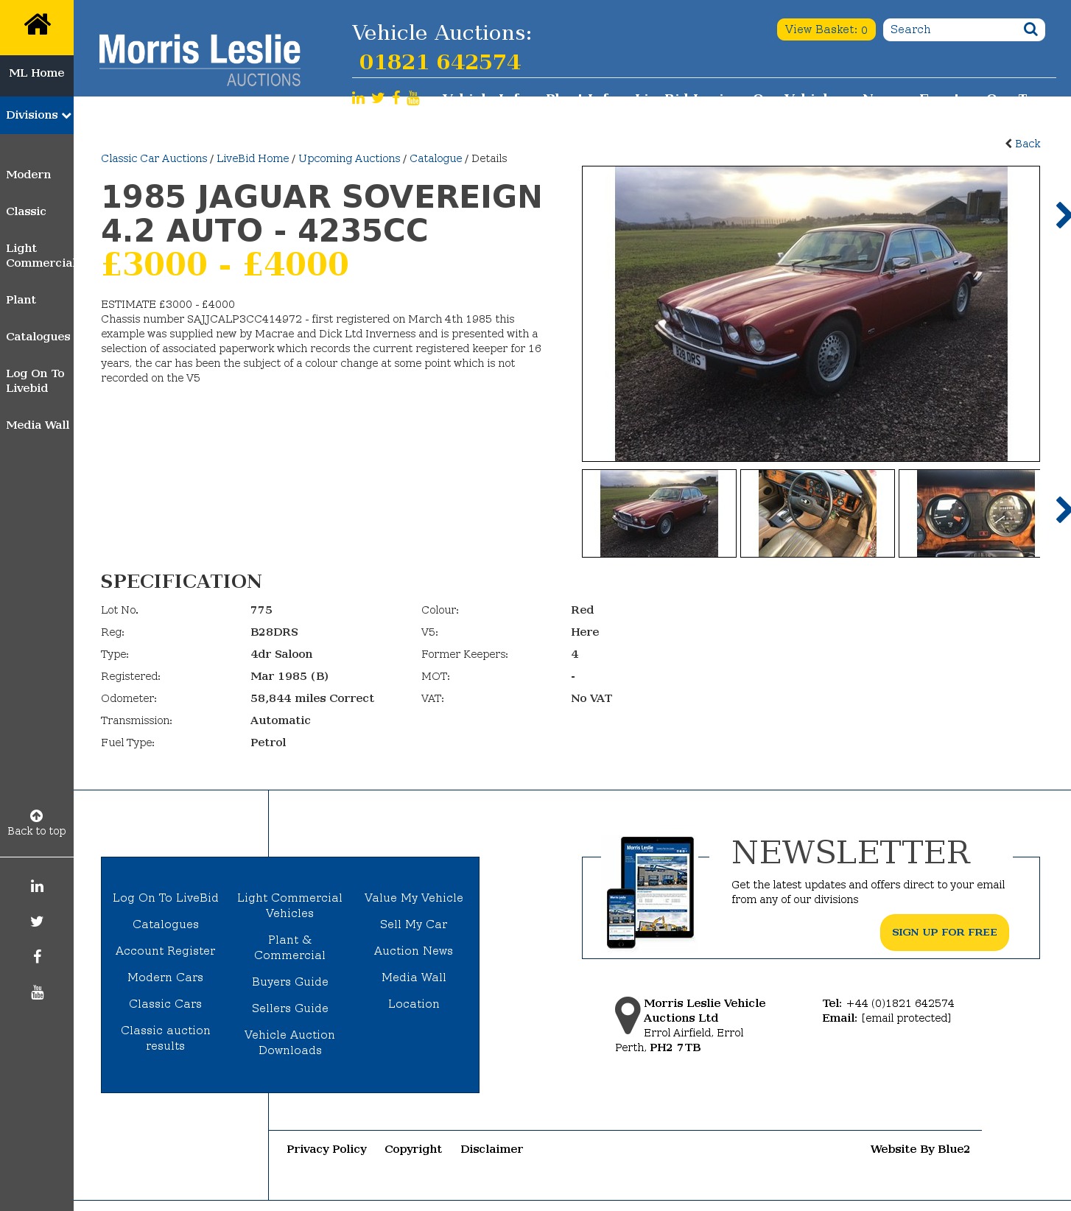1071x1211 pixels.
Task: Open LiveBid Home breadcrumb
Action: pyautogui.click(x=253, y=158)
